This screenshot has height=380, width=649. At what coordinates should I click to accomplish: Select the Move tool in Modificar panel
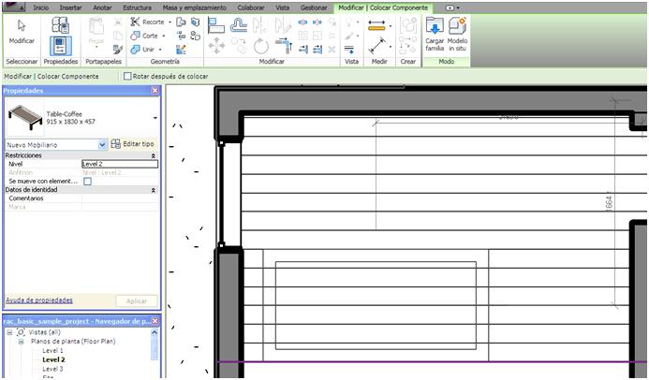(215, 45)
